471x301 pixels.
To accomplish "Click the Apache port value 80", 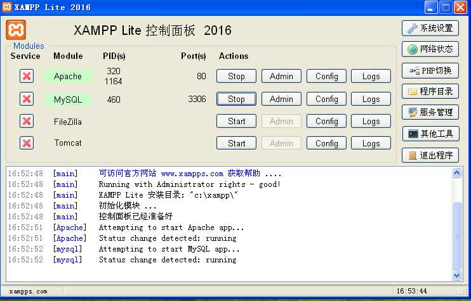I will [x=201, y=76].
